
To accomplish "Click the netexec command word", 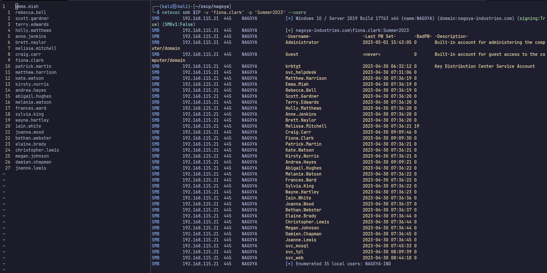I will coord(171,12).
